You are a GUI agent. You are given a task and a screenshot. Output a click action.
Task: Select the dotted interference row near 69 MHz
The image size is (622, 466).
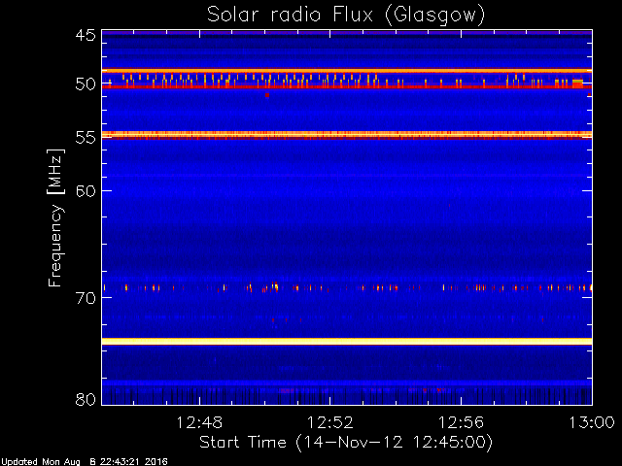coord(347,287)
